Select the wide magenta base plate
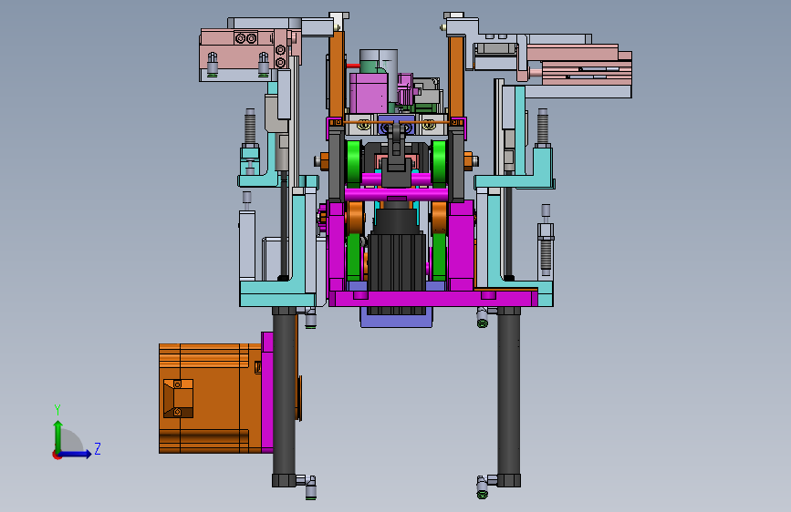 (432, 298)
